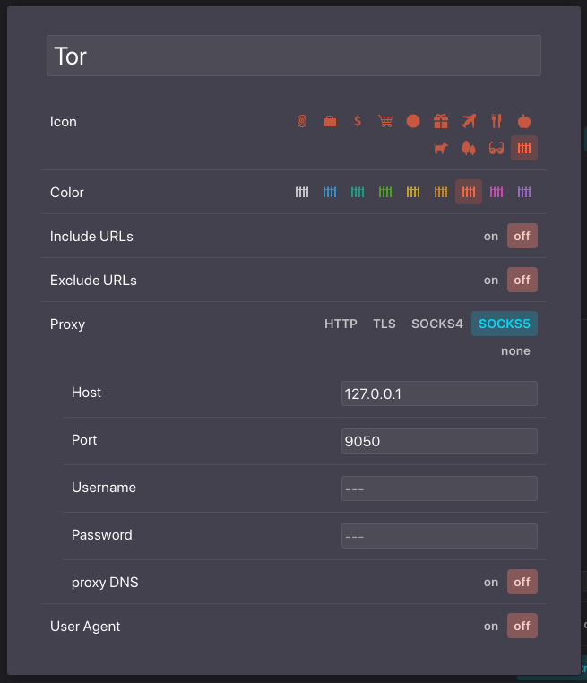Pick the airplane vacation icon
The width and height of the screenshot is (587, 683).
[469, 121]
